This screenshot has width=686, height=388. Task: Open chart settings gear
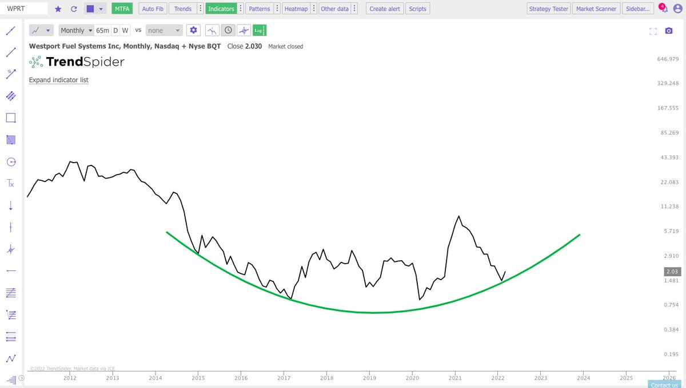[x=193, y=30]
